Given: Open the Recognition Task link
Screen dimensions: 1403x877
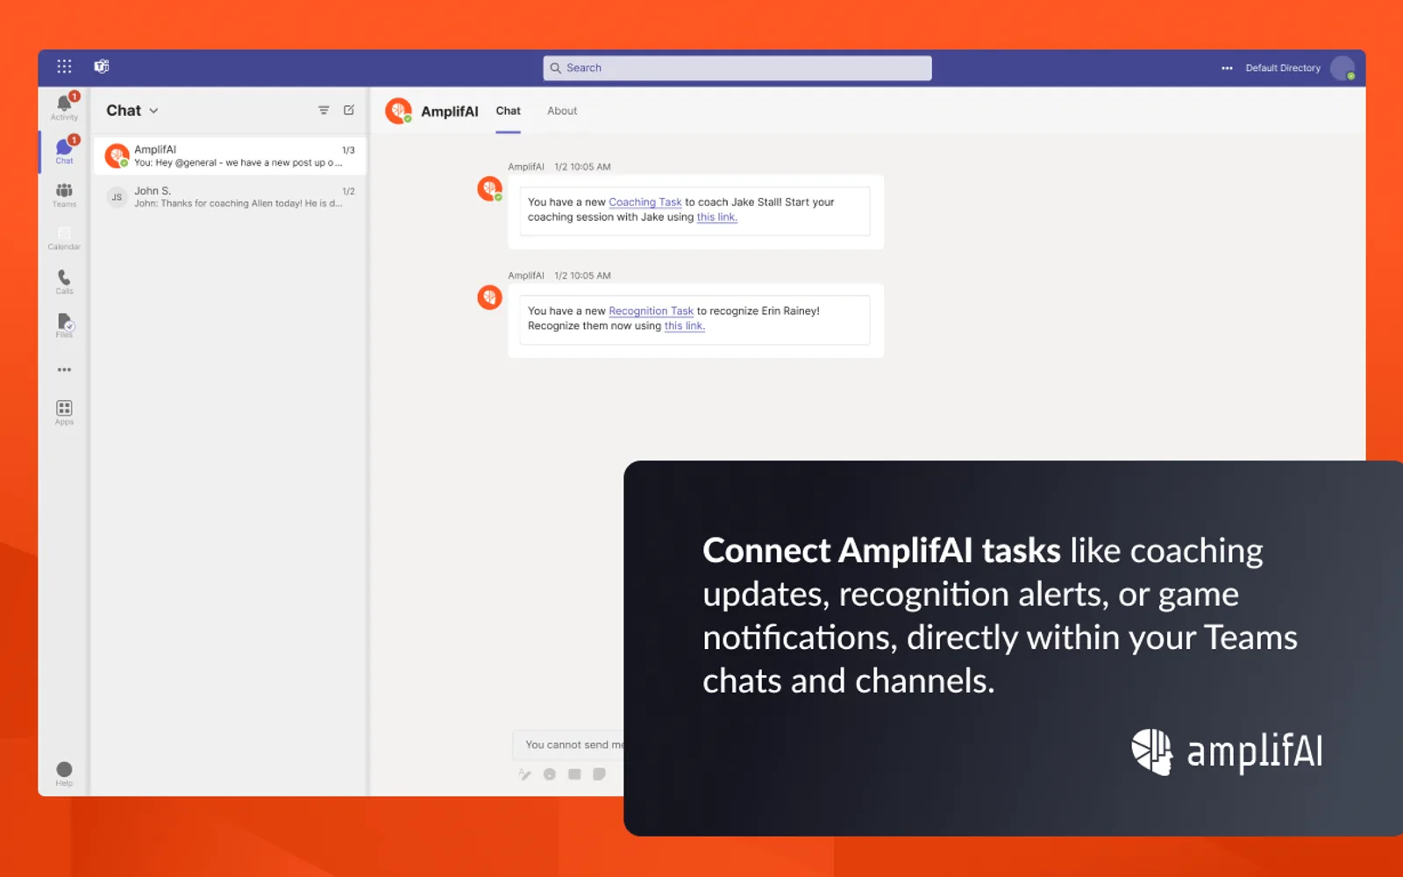Looking at the screenshot, I should click(x=651, y=310).
